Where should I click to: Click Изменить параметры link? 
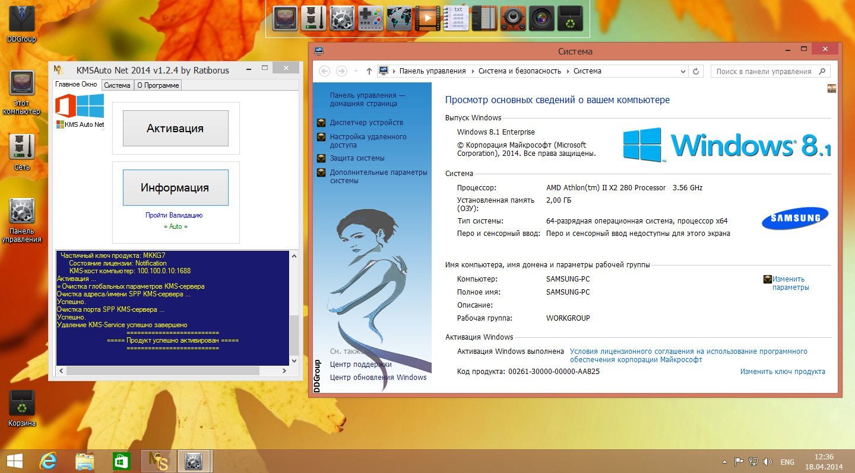point(790,283)
